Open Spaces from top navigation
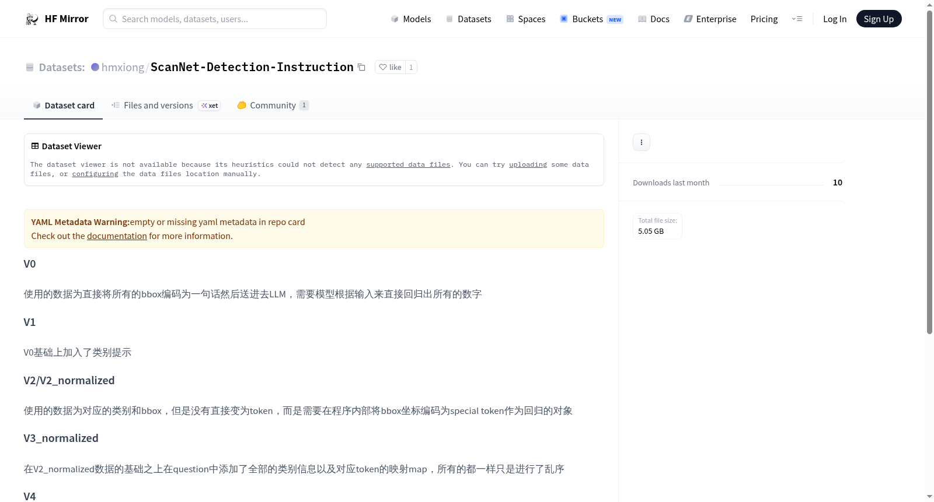This screenshot has height=502, width=934. (x=526, y=19)
